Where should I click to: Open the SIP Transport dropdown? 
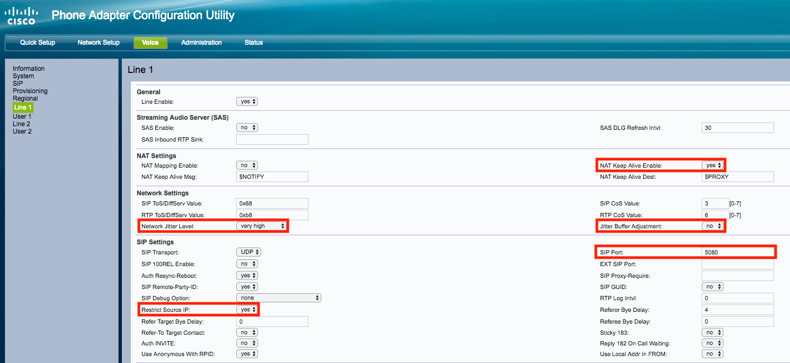tap(248, 252)
